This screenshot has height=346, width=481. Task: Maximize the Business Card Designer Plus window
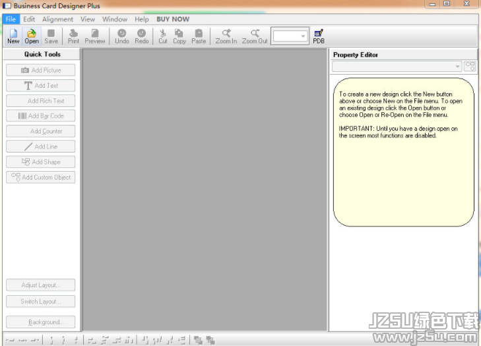447,4
